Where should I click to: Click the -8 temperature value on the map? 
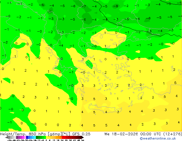point(116,6)
